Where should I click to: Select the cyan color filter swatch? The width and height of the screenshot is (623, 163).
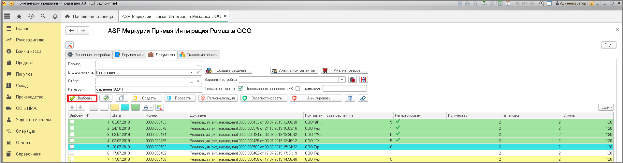point(125,107)
